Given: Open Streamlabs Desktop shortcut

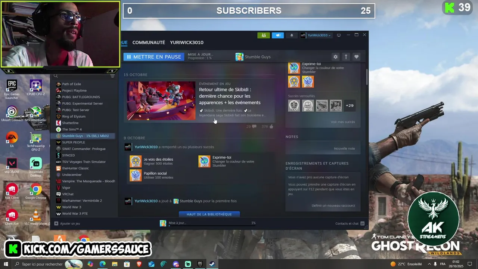Looking at the screenshot, I should tap(36, 167).
